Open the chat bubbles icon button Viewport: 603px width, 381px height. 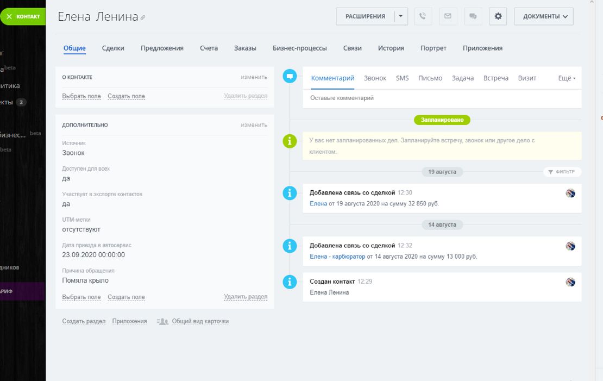click(x=473, y=16)
